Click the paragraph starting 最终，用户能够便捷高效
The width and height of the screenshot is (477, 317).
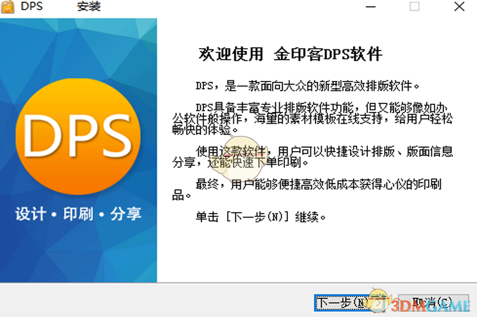pyautogui.click(x=306, y=190)
